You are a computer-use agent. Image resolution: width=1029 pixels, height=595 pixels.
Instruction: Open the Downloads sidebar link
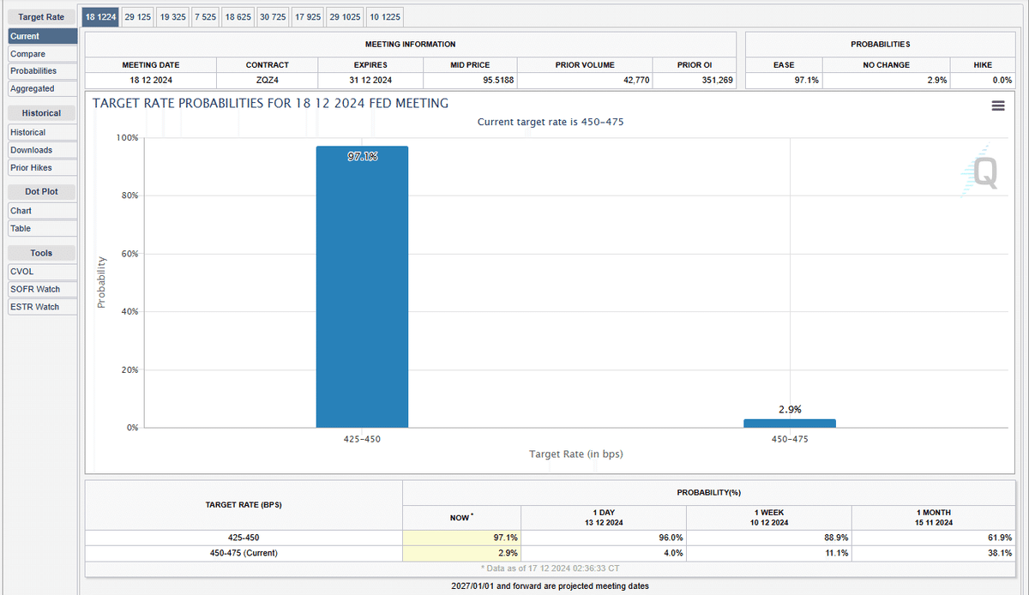[x=43, y=150]
